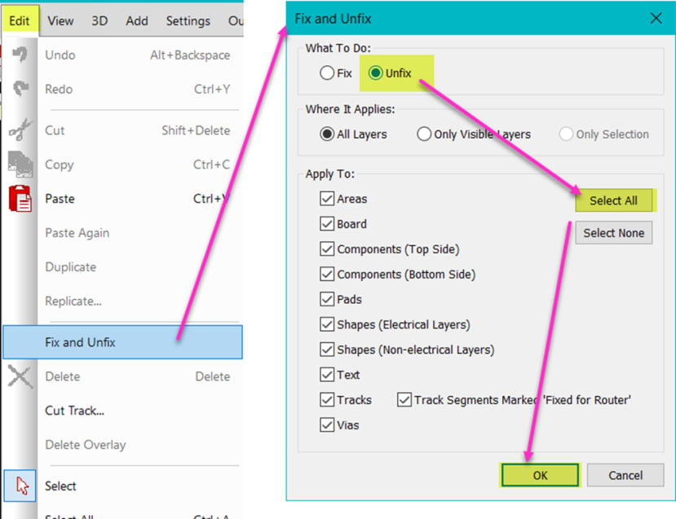This screenshot has height=519, width=676.
Task: Open the Settings menu
Action: click(188, 20)
